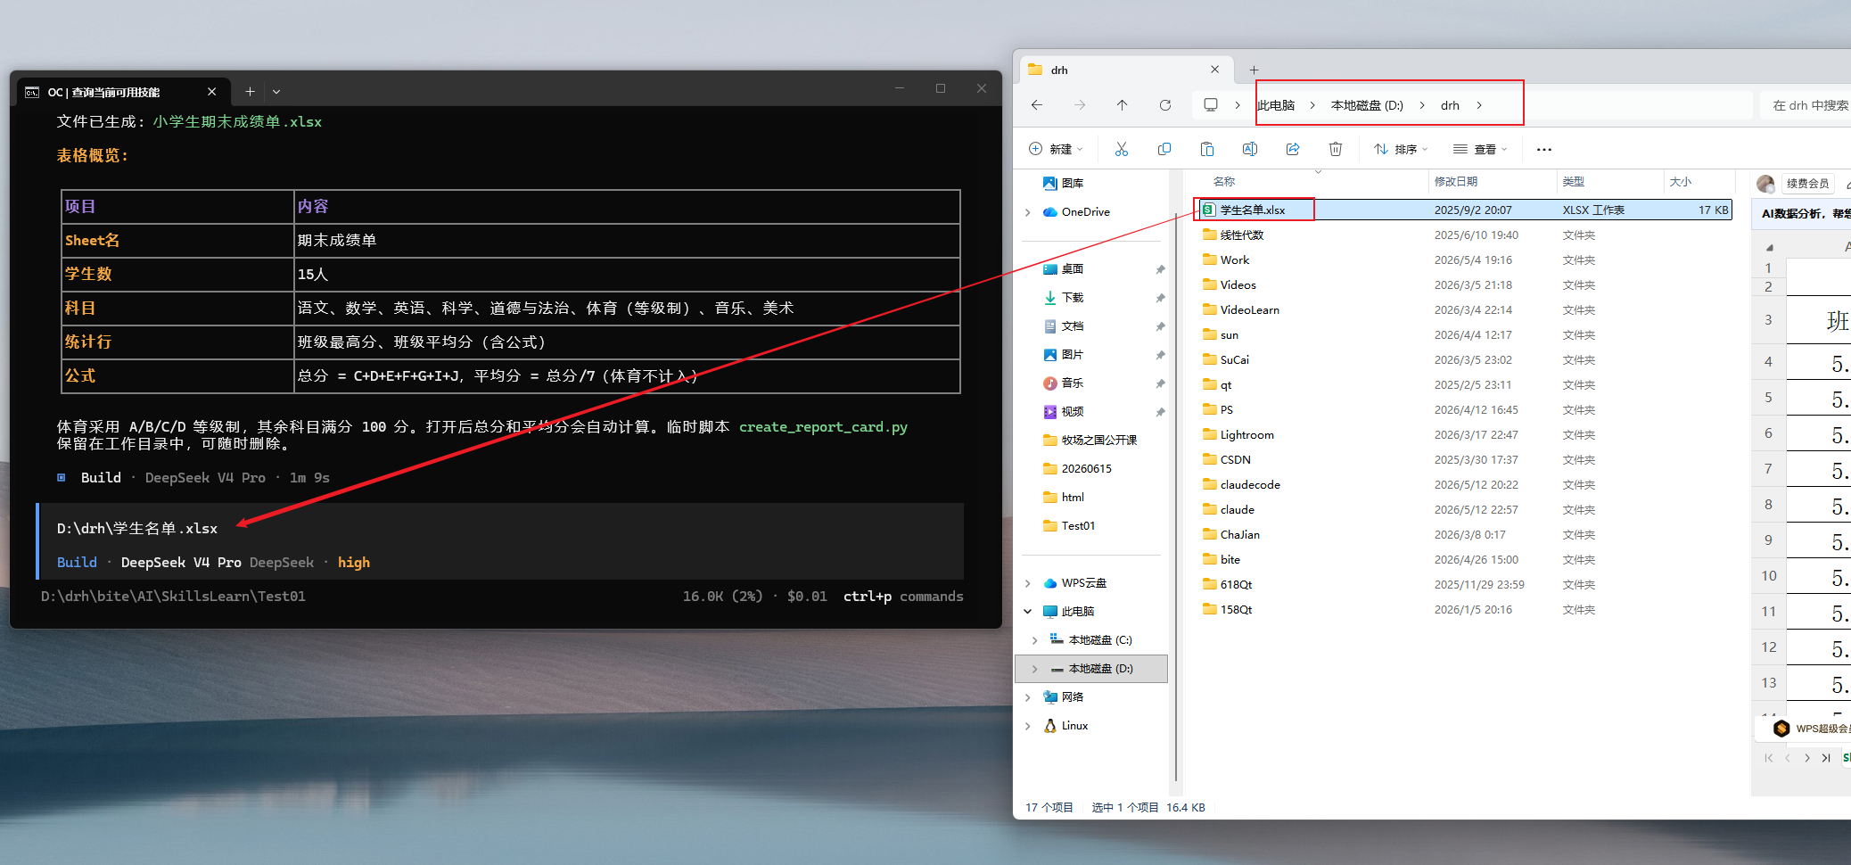Go up one folder level in Explorer
Screen dimensions: 1851x865
click(x=1122, y=105)
